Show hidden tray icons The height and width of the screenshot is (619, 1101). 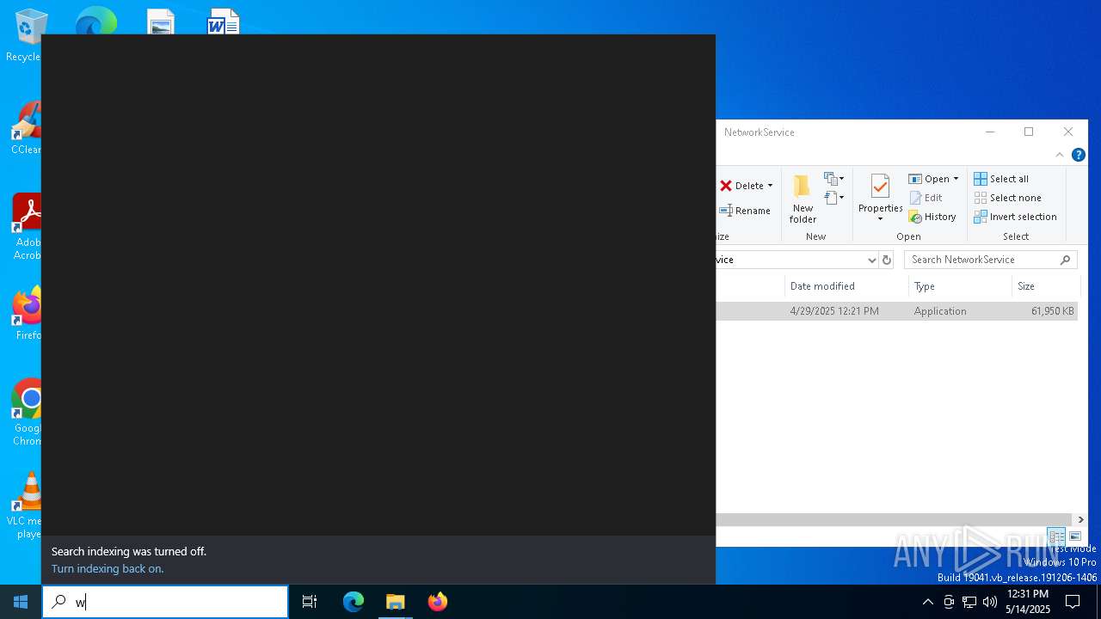(927, 602)
